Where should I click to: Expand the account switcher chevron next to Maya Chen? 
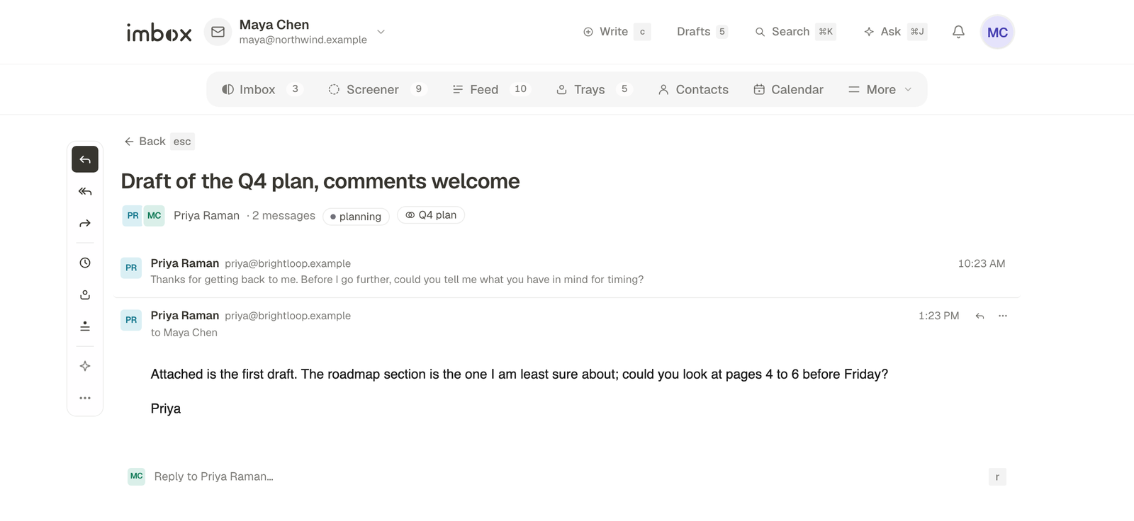pos(381,32)
